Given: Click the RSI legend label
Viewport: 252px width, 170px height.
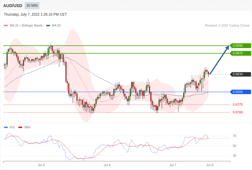Looking at the screenshot, I should pos(12,127).
